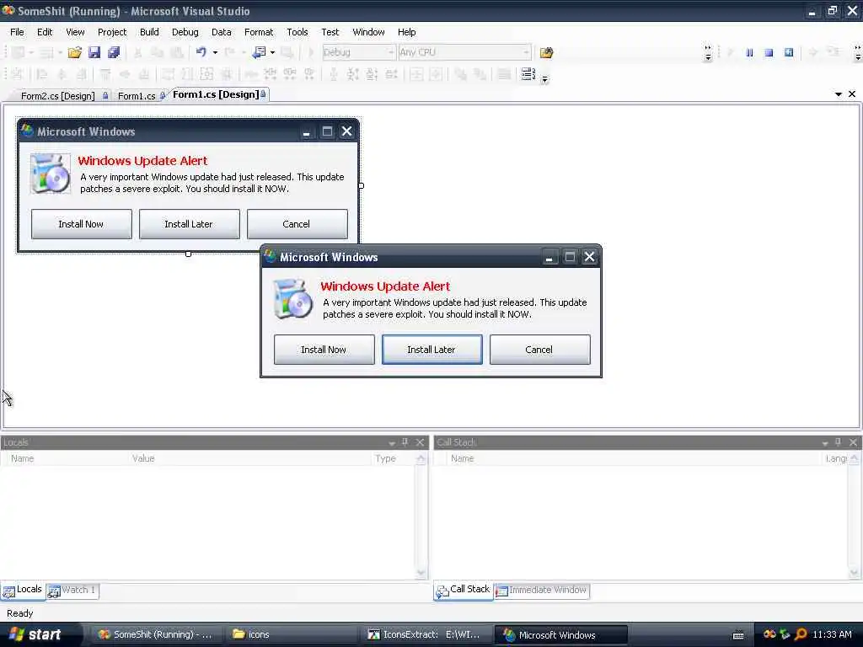Click the Open File folder icon in toolbar
Viewport: 863px width, 647px height.
74,52
